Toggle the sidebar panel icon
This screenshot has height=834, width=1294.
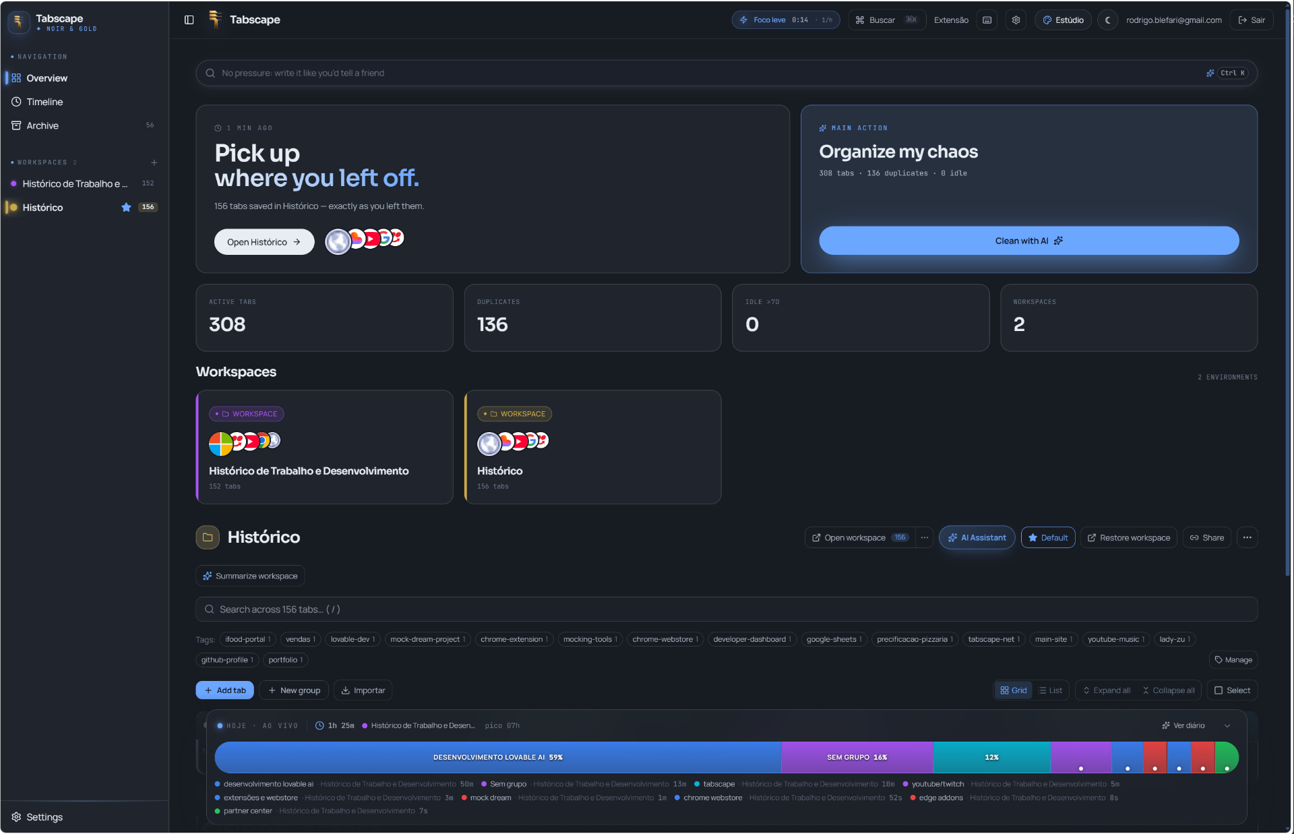(x=189, y=20)
